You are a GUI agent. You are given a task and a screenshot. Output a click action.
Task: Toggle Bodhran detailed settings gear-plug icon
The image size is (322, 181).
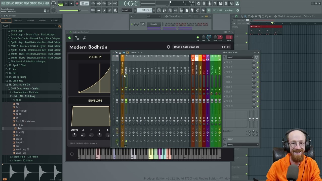tap(77, 38)
